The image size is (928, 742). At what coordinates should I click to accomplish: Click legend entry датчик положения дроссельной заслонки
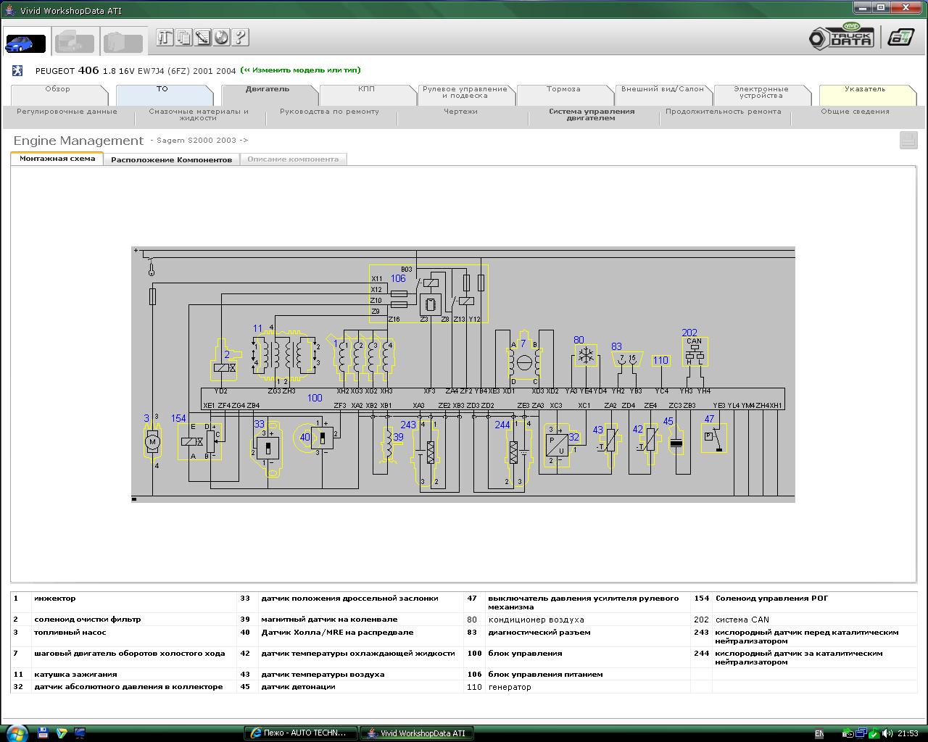[349, 599]
